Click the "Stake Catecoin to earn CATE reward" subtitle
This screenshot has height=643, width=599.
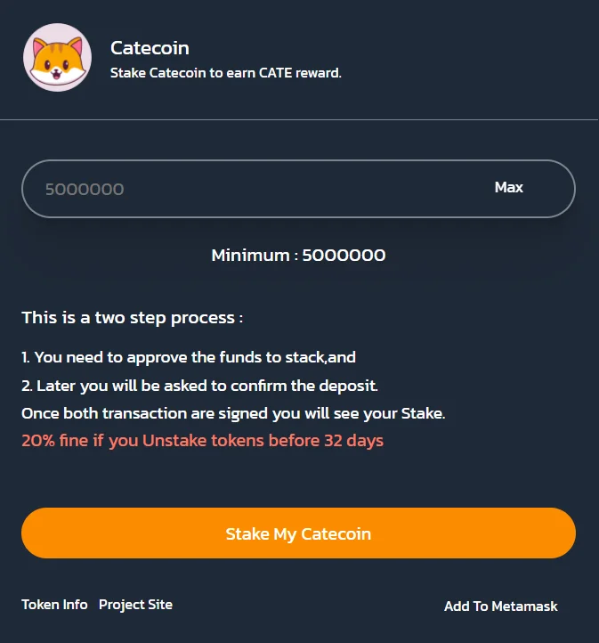(x=225, y=73)
